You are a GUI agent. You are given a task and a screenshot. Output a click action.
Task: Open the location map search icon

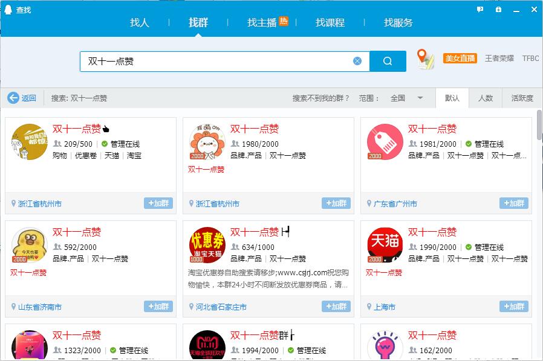[425, 59]
